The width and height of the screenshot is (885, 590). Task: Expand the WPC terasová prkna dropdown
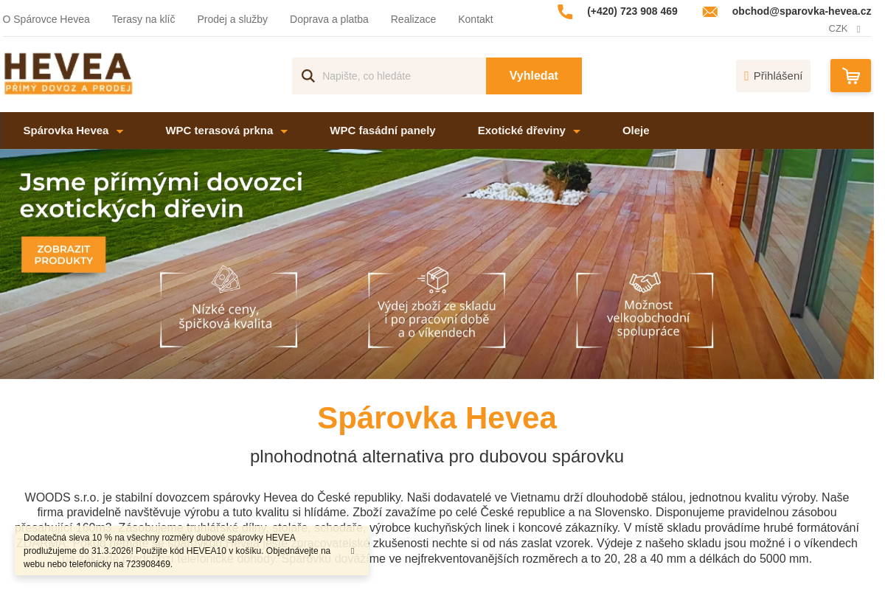tap(284, 130)
